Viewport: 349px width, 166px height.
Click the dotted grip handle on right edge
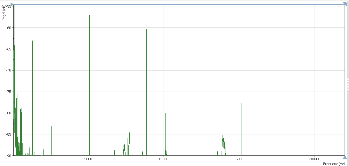pyautogui.click(x=348, y=84)
